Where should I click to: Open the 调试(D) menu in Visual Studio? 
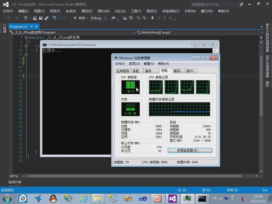pyautogui.click(x=87, y=11)
